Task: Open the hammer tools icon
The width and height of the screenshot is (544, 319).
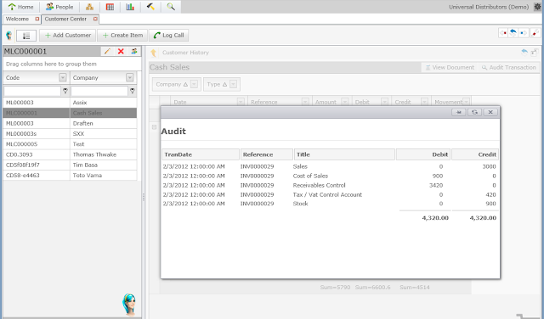Action: click(x=150, y=7)
